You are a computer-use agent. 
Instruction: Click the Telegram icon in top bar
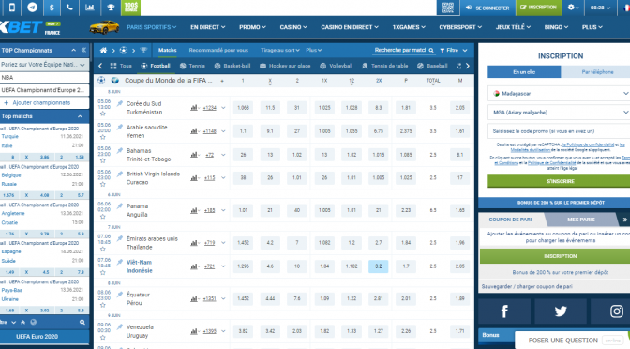click(x=33, y=8)
